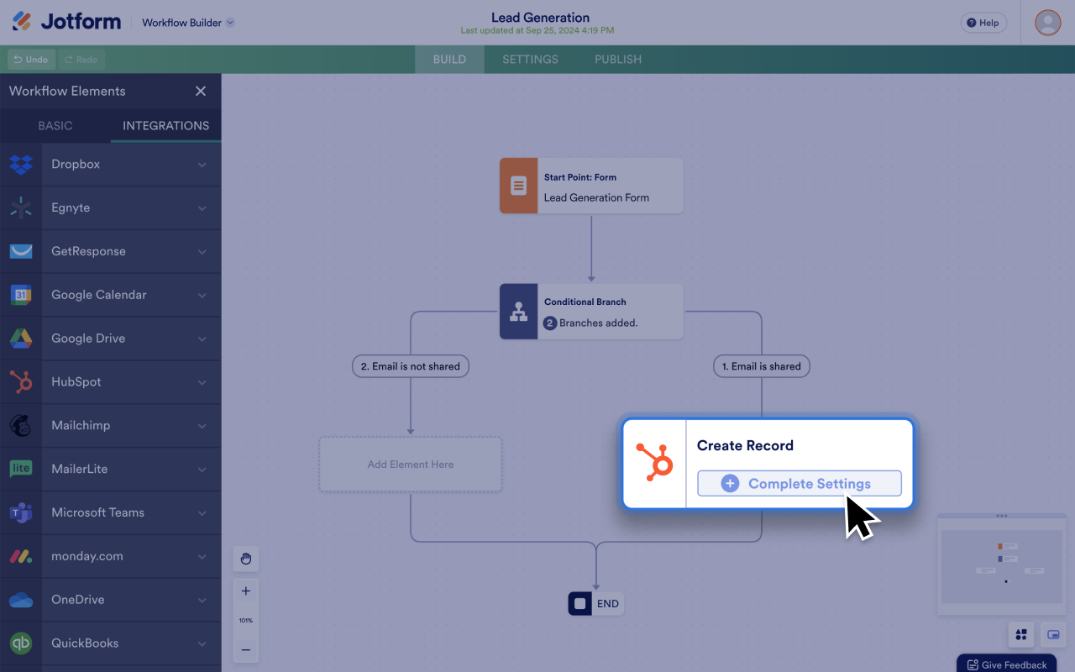Click the GetResponse icon
This screenshot has height=672, width=1075.
tap(21, 251)
